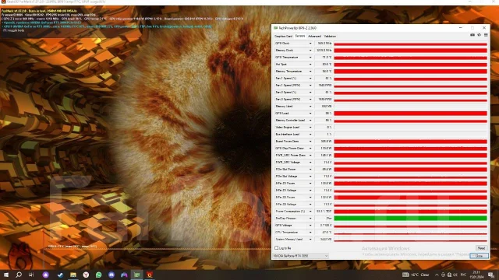Open taskbar search magnifier
499x280 pixels.
[19, 275]
